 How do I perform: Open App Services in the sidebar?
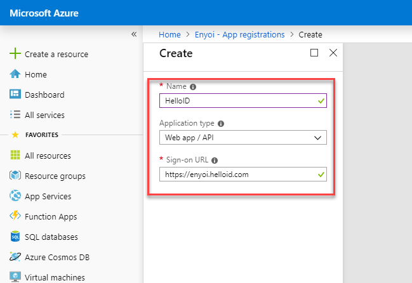(x=48, y=196)
